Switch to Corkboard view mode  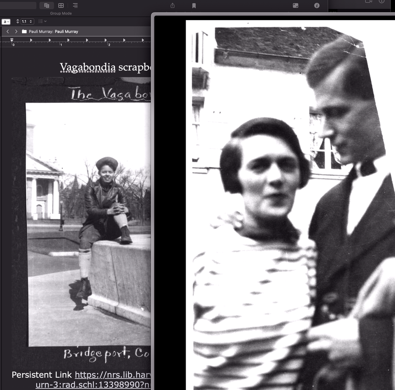pyautogui.click(x=60, y=5)
